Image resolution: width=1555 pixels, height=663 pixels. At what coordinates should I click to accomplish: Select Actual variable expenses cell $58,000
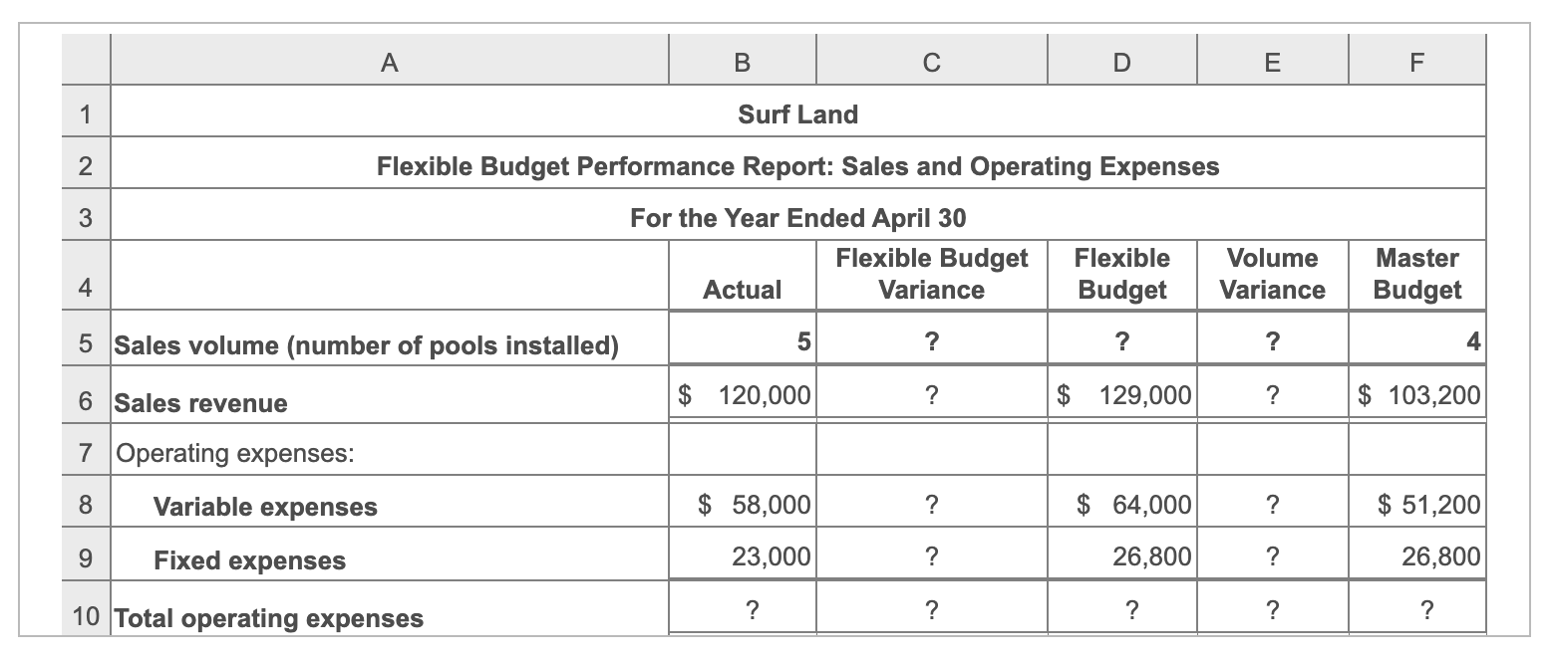(743, 505)
